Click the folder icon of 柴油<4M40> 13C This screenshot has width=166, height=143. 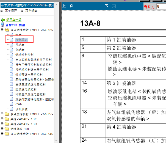(7, 119)
